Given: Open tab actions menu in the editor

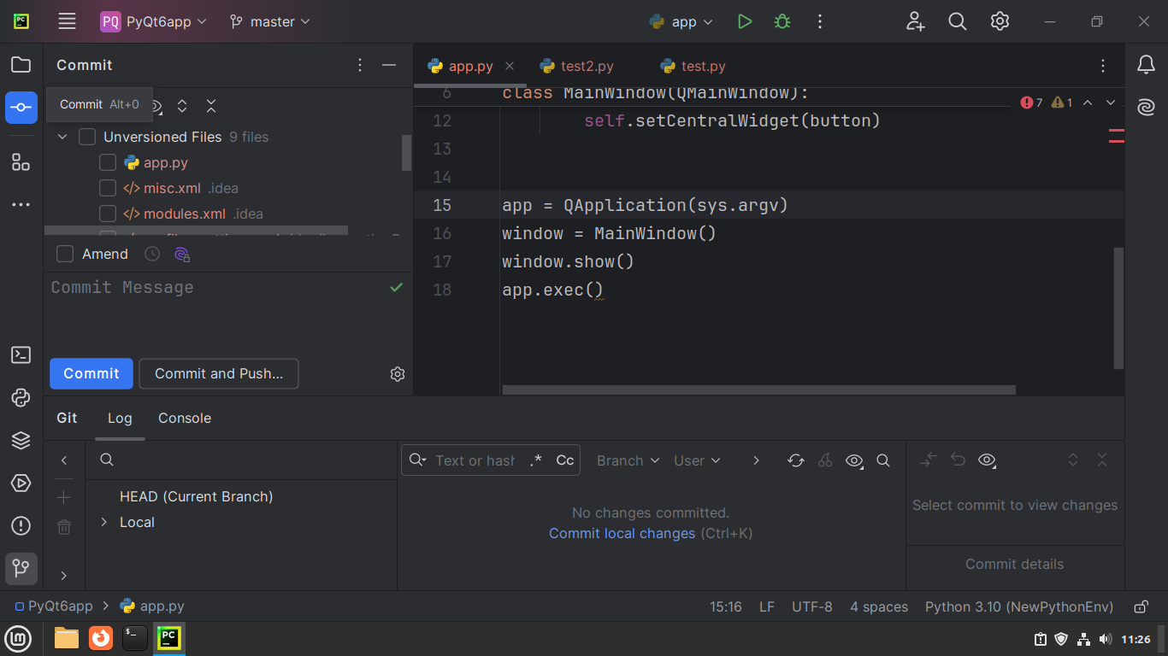Looking at the screenshot, I should point(1104,66).
